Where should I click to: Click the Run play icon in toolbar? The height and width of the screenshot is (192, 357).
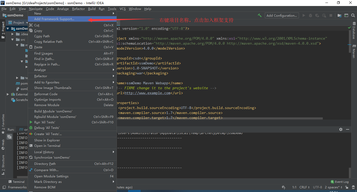[x=304, y=15]
